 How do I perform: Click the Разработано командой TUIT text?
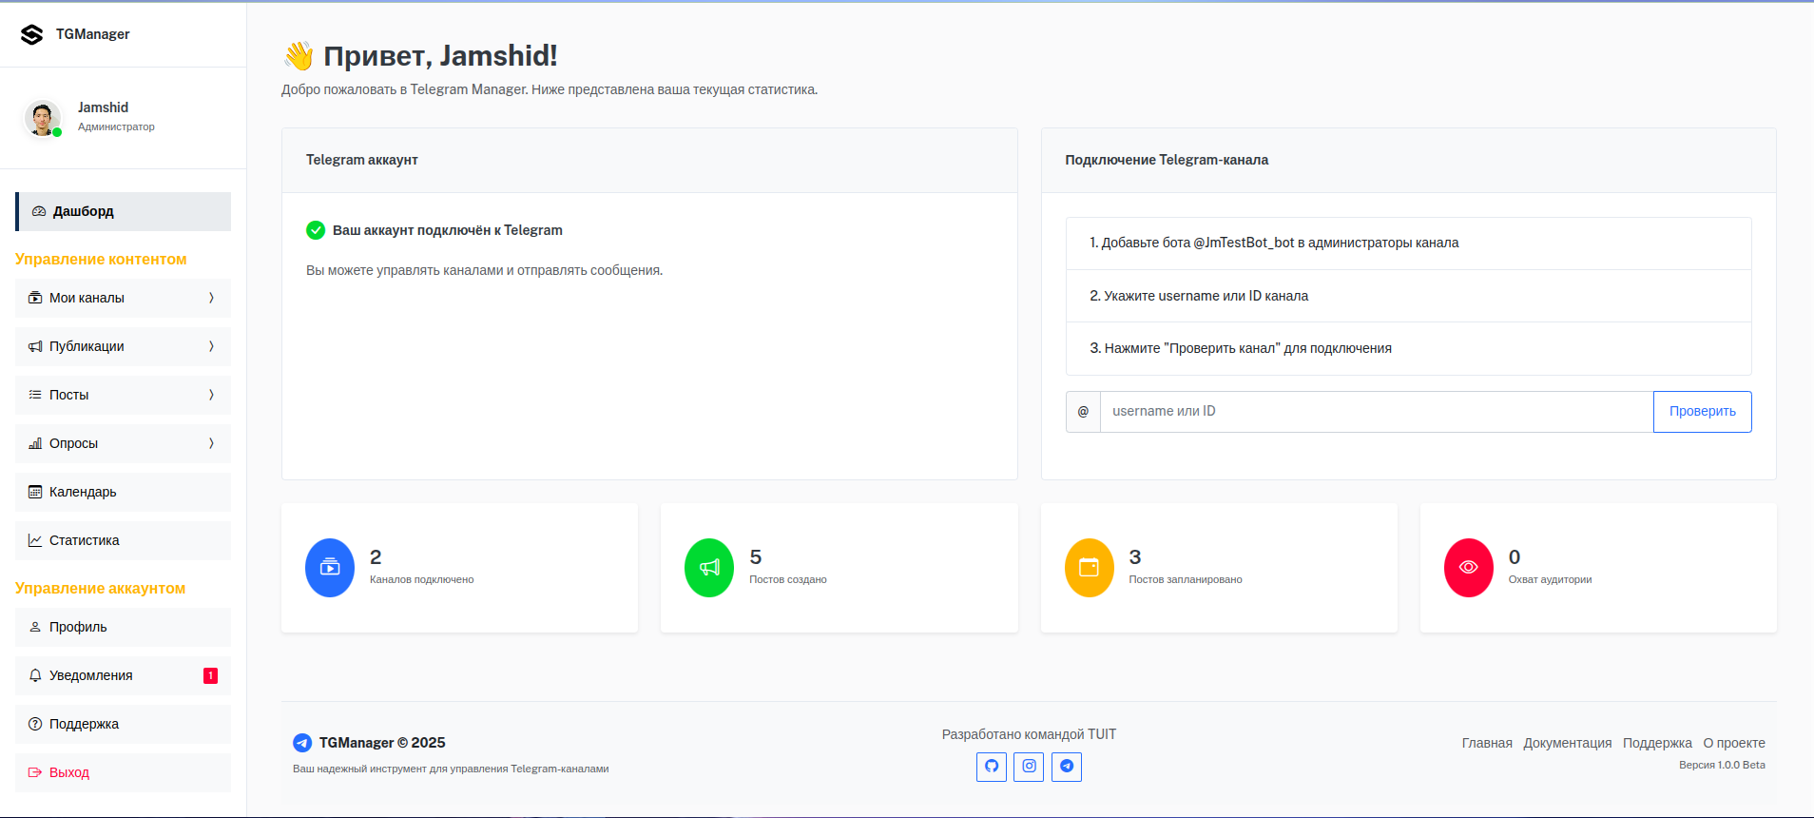pos(1029,734)
